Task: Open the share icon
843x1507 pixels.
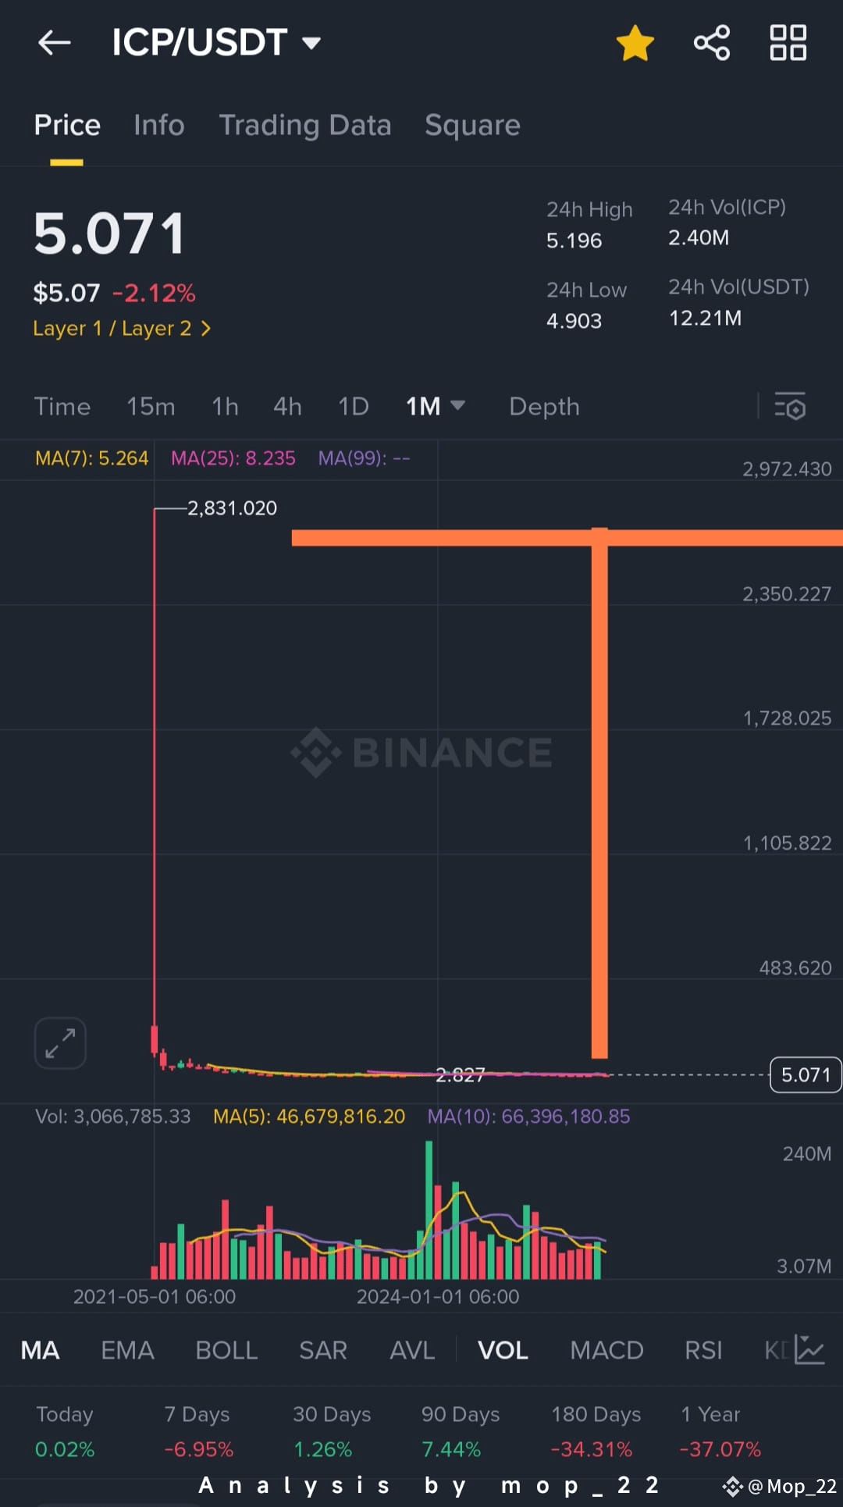Action: pyautogui.click(x=712, y=43)
